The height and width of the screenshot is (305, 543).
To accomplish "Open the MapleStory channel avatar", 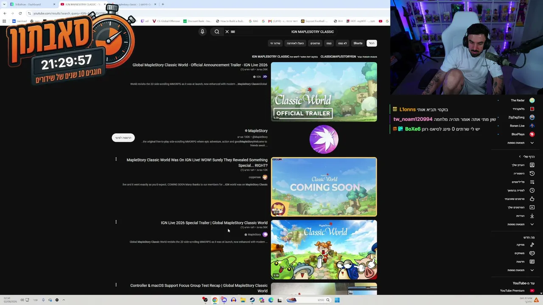I will coord(324,139).
